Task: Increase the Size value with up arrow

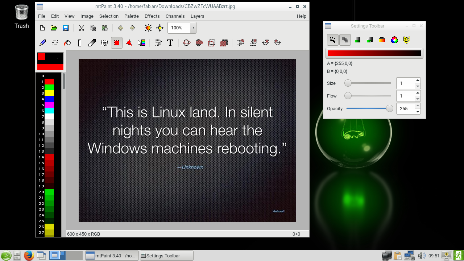Action: [418, 80]
